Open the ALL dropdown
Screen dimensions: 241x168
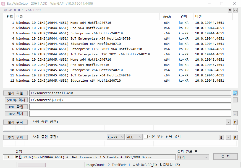pyautogui.click(x=134, y=137)
